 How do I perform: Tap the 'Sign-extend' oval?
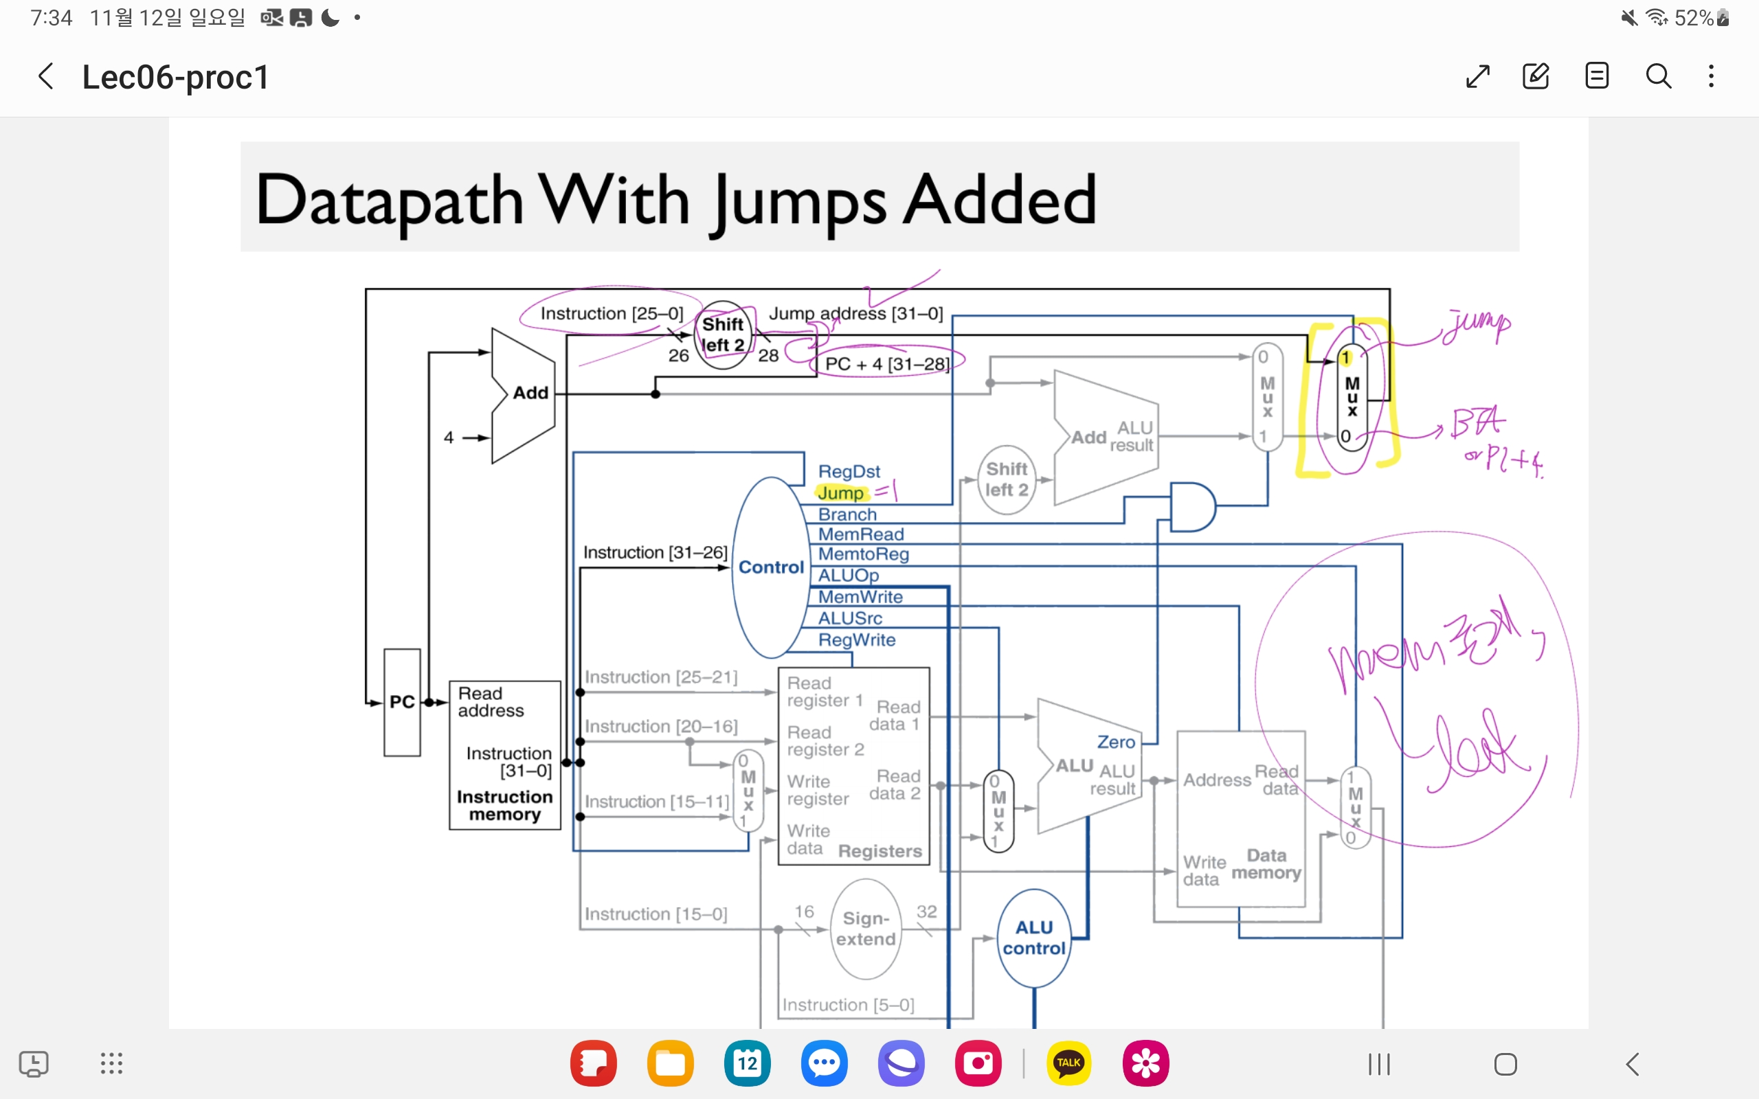click(866, 929)
